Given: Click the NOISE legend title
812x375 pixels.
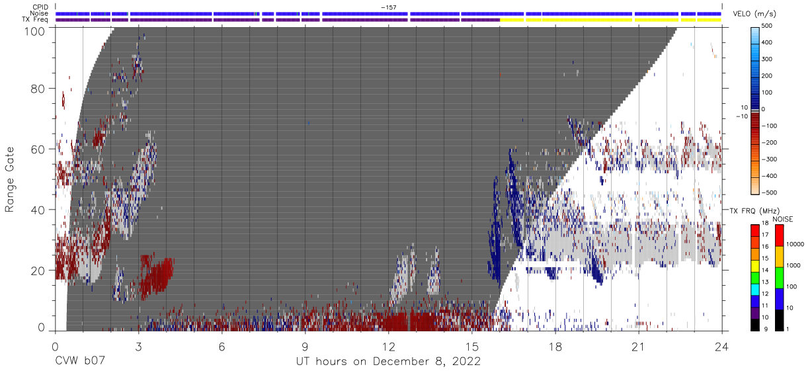Looking at the screenshot, I should (783, 219).
